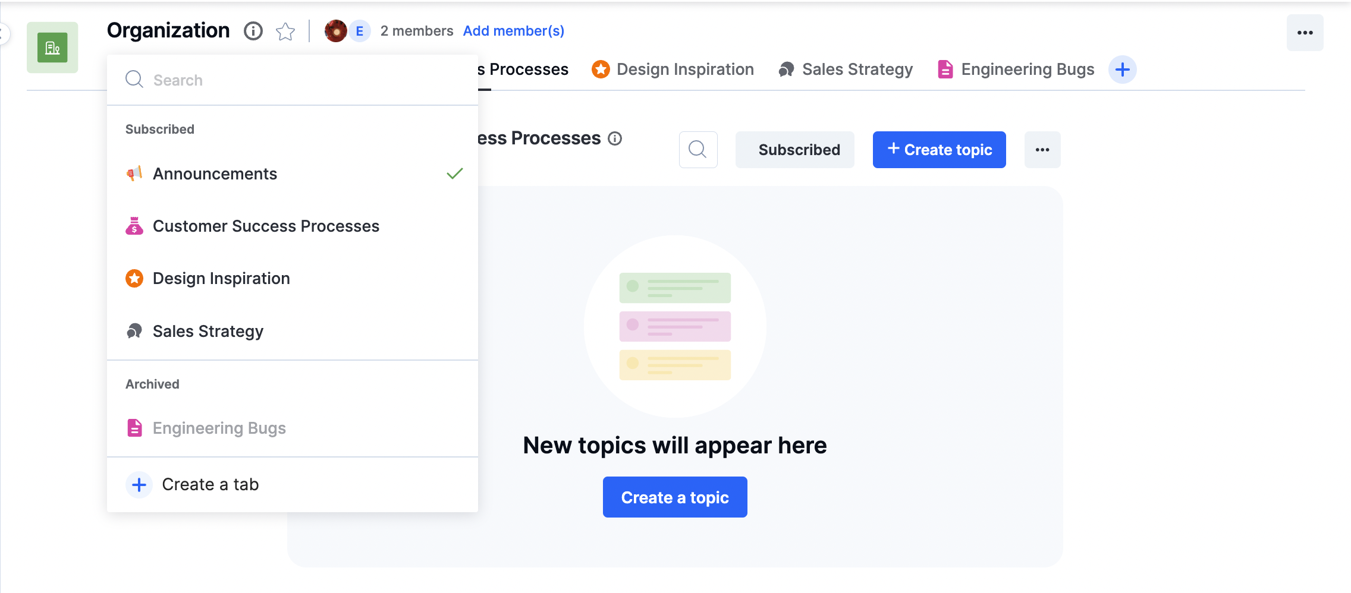Click the blue Create topic button
The width and height of the screenshot is (1351, 593).
click(x=940, y=150)
